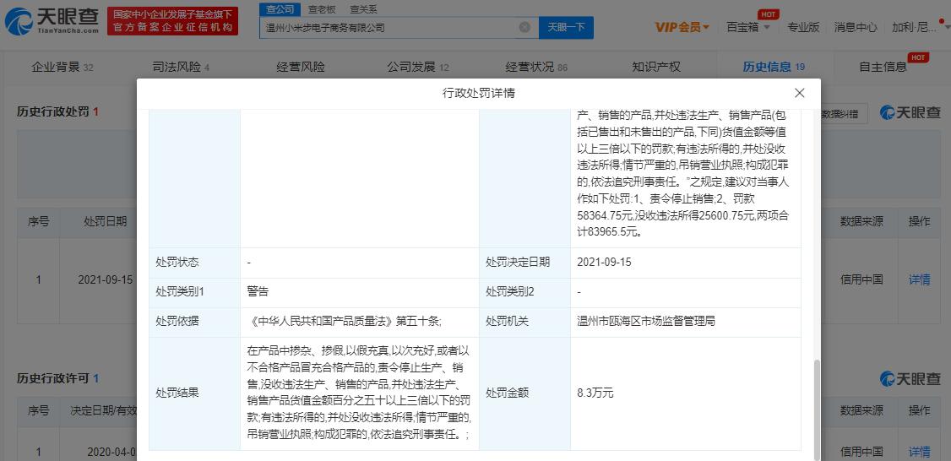Image resolution: width=951 pixels, height=461 pixels.
Task: Click the 处罚结果 label cell
Action: point(194,393)
